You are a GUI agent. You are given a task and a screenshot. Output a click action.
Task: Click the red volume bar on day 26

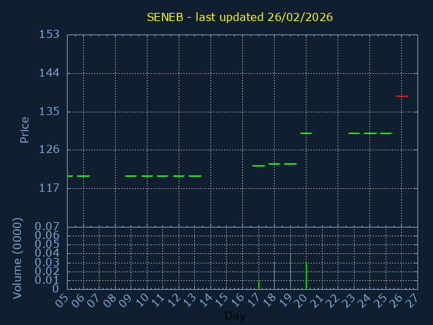point(401,262)
